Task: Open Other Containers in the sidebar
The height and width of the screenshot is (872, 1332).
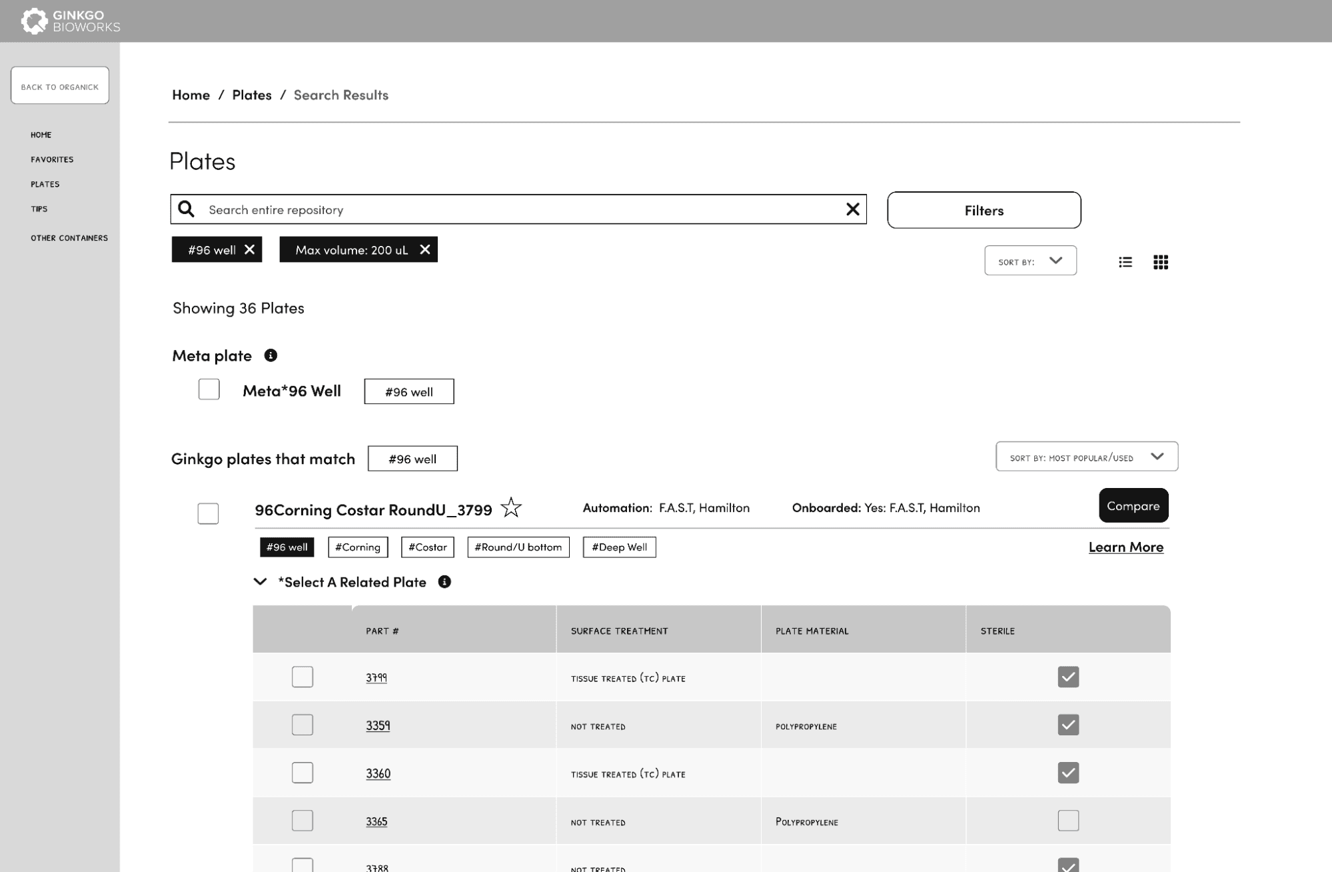Action: pos(69,238)
